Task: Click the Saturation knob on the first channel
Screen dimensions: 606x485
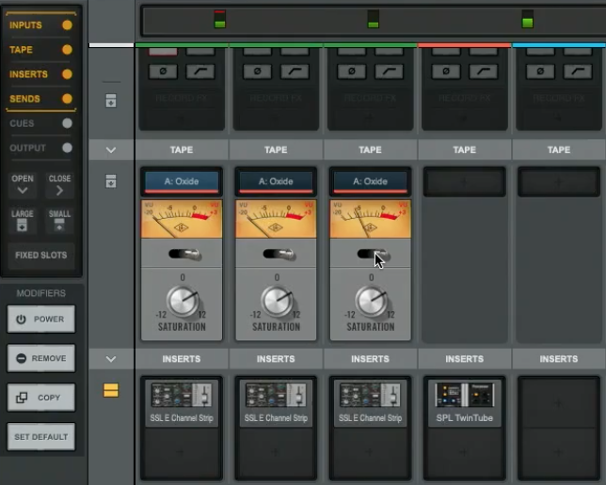Action: point(183,301)
